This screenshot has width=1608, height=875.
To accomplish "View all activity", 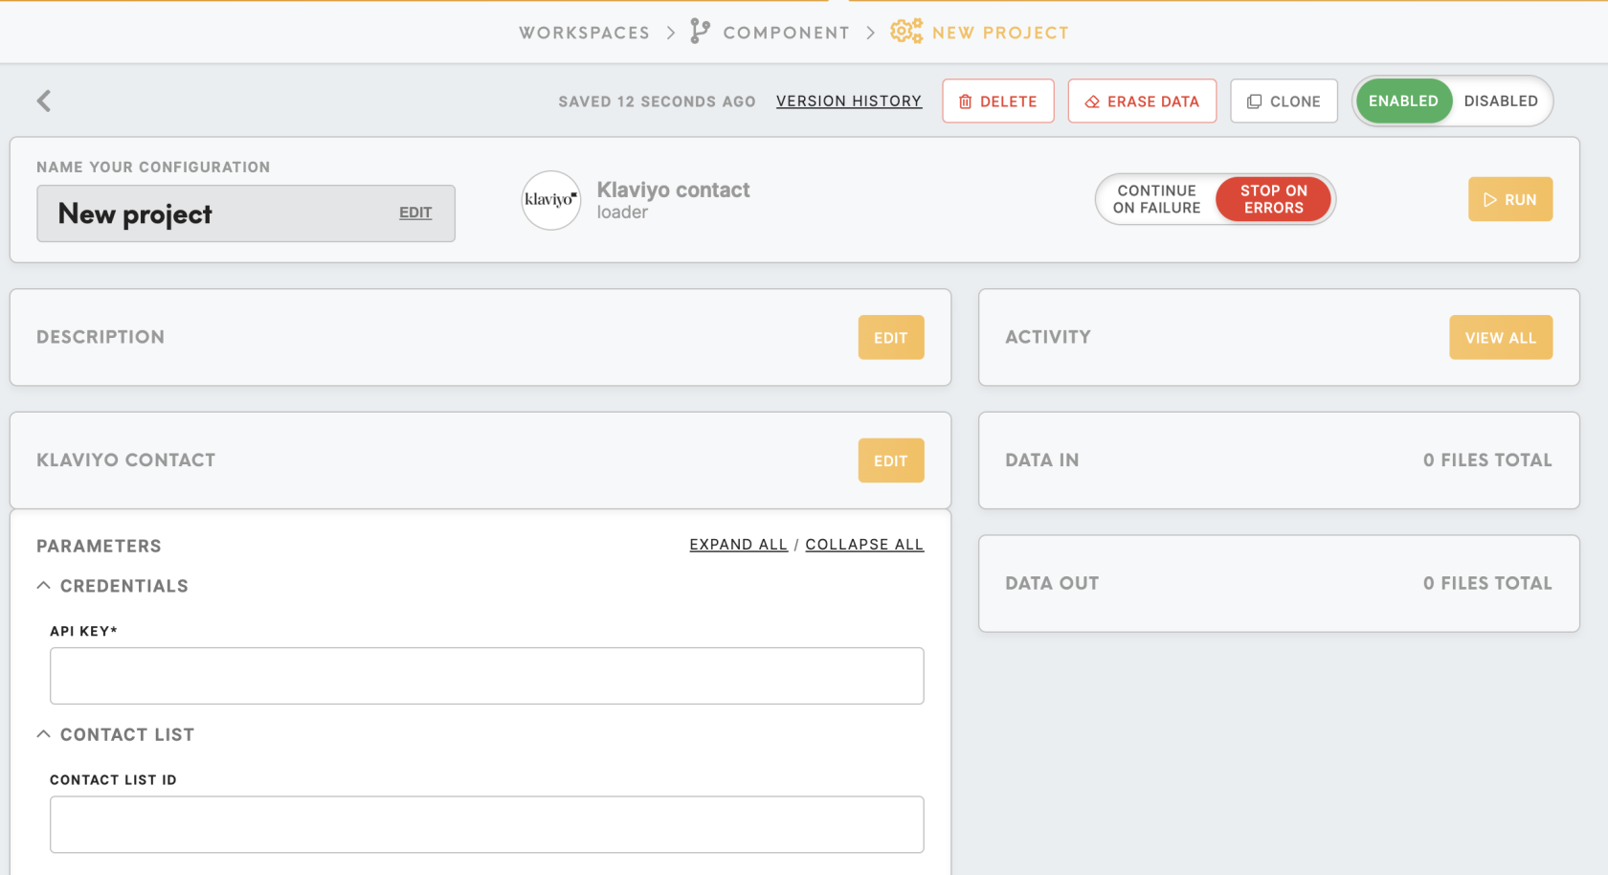I will coord(1500,337).
